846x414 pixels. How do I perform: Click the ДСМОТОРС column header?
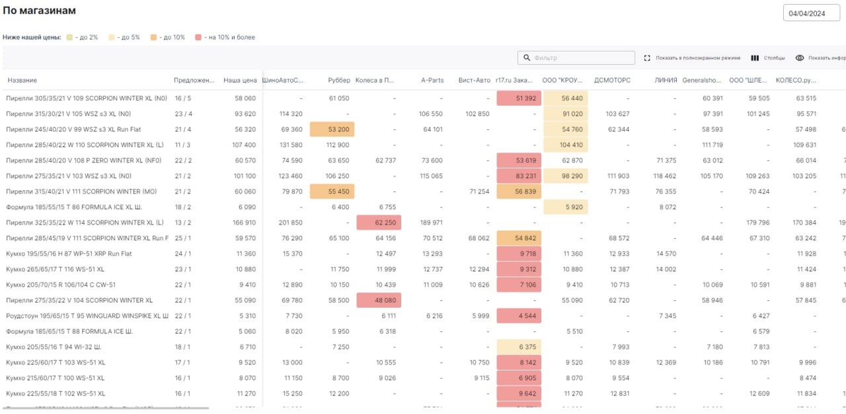[612, 81]
